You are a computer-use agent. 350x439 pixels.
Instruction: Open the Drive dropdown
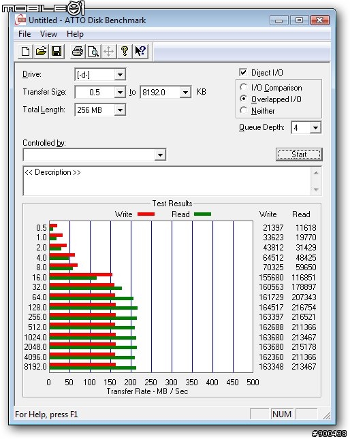click(x=120, y=75)
